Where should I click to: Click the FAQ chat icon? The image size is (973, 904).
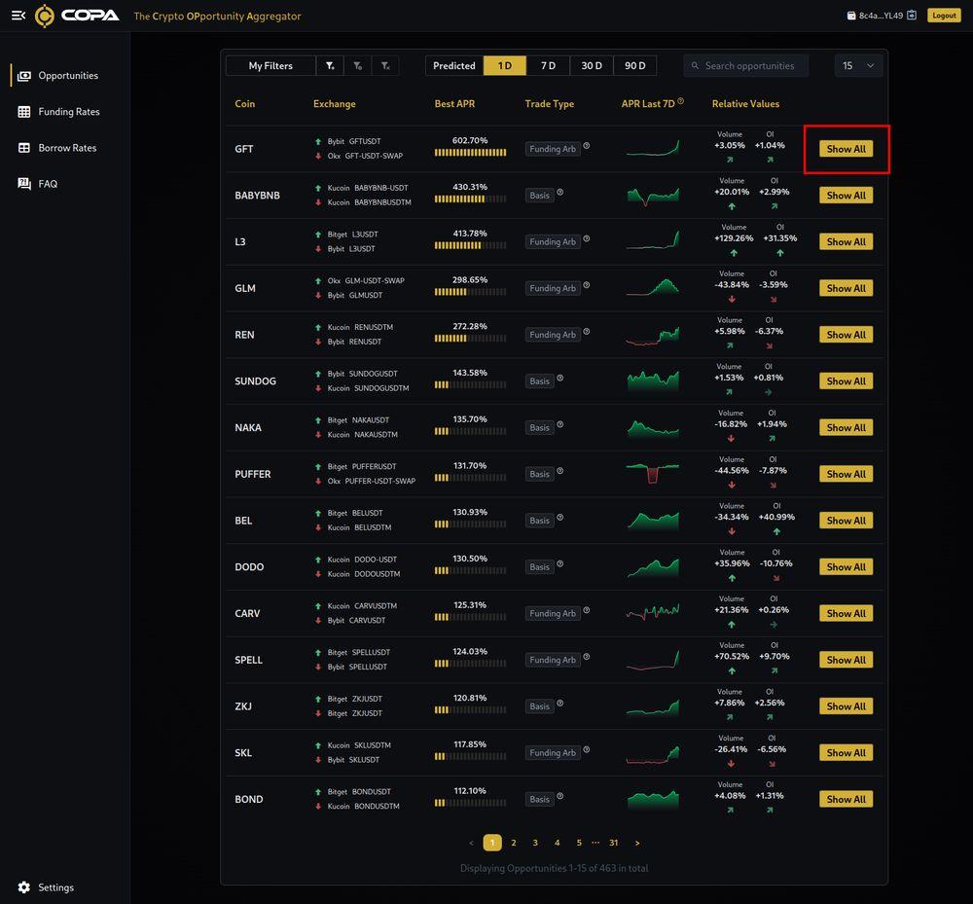tap(24, 184)
